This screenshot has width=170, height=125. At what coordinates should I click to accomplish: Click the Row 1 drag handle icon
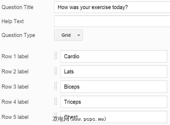point(56,56)
